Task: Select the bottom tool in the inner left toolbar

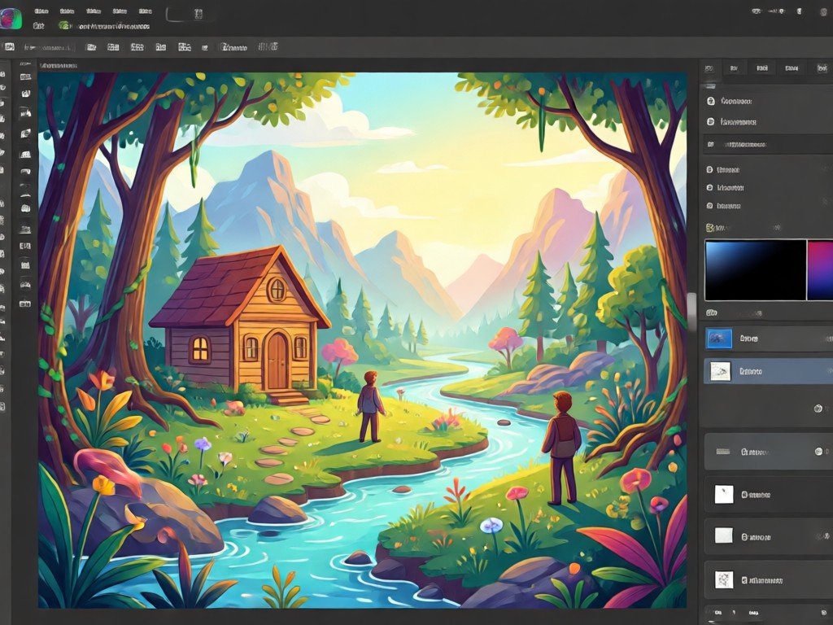Action: pos(25,304)
